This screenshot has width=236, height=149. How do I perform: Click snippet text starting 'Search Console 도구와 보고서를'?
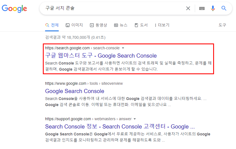click(128, 66)
